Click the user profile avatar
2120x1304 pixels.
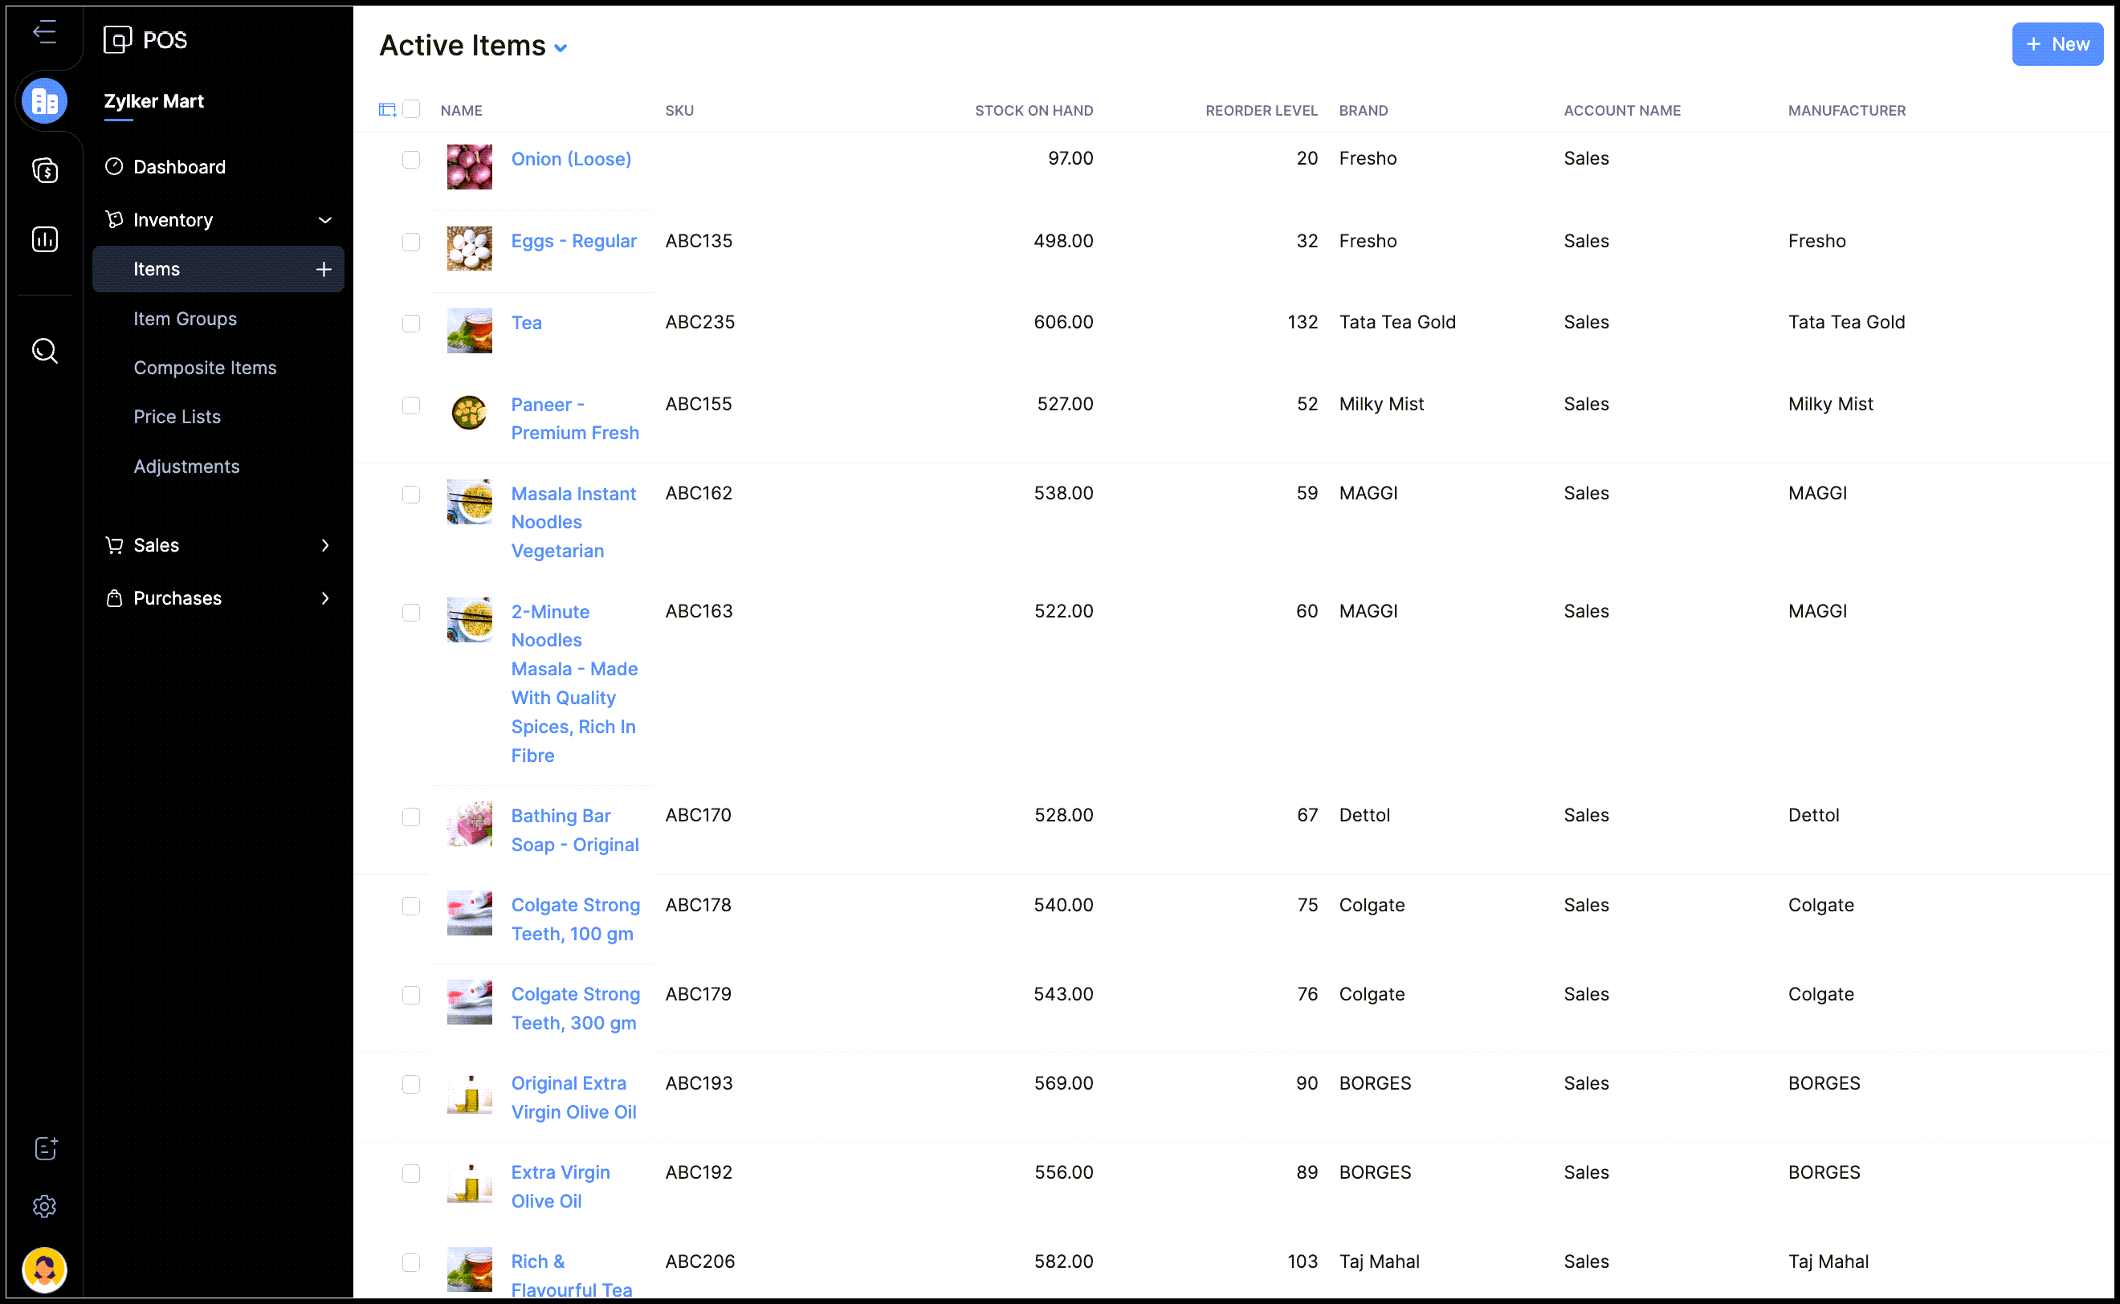[x=45, y=1269]
